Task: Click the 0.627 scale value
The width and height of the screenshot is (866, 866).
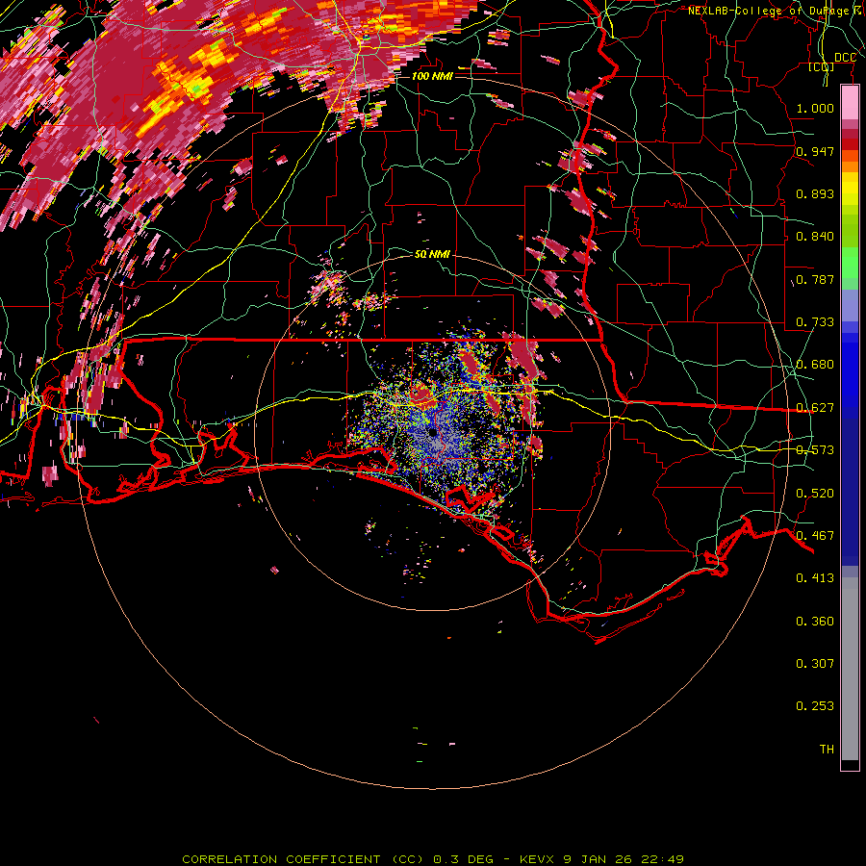Action: [x=815, y=408]
